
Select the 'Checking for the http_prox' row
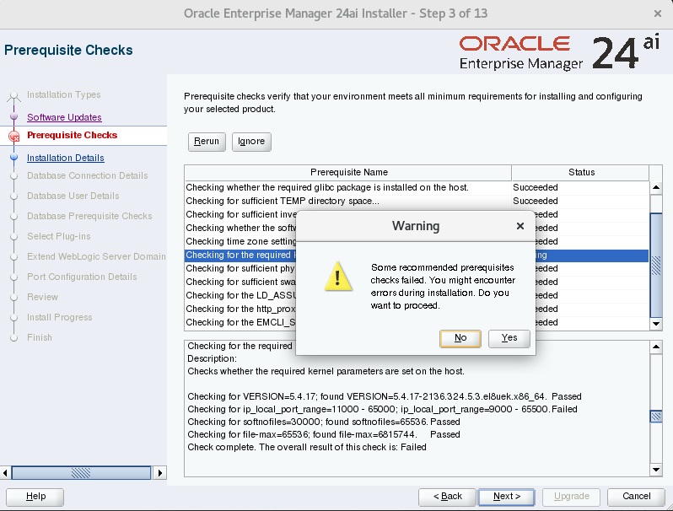417,309
